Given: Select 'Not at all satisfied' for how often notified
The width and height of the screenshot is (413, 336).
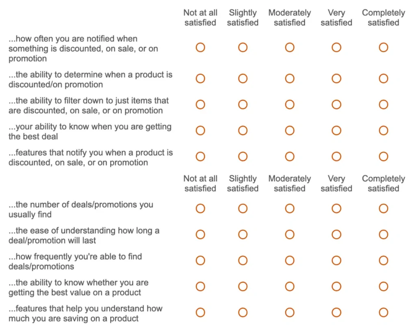Looking at the screenshot, I should point(200,48).
